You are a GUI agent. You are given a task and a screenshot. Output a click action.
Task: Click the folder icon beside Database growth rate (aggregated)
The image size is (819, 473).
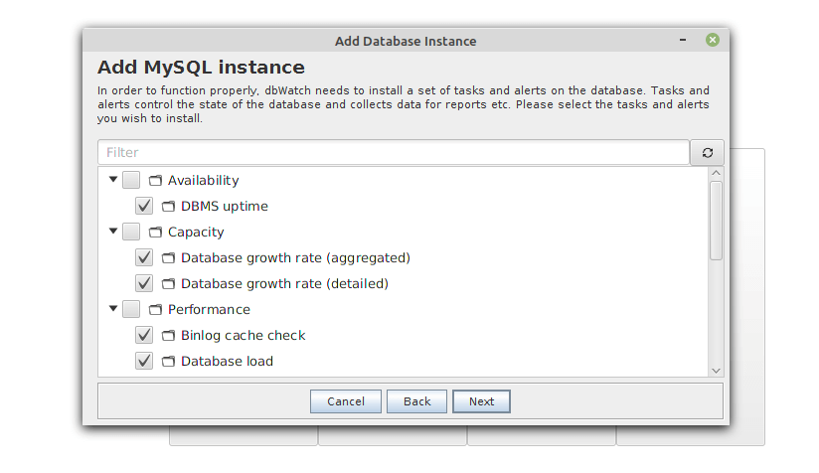168,258
